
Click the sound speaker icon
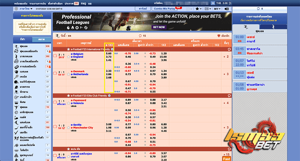click(x=226, y=9)
